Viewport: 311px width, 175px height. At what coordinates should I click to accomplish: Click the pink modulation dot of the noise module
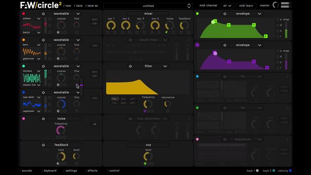(x=24, y=119)
